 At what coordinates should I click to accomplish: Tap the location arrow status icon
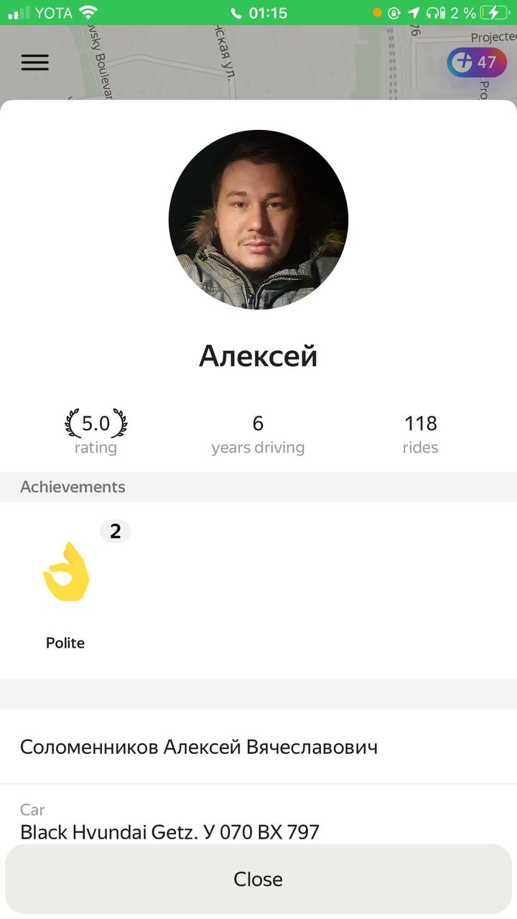pyautogui.click(x=414, y=13)
